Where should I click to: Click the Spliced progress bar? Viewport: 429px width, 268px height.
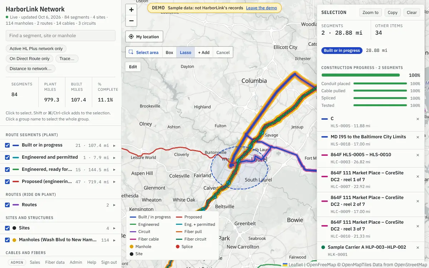pyautogui.click(x=380, y=98)
